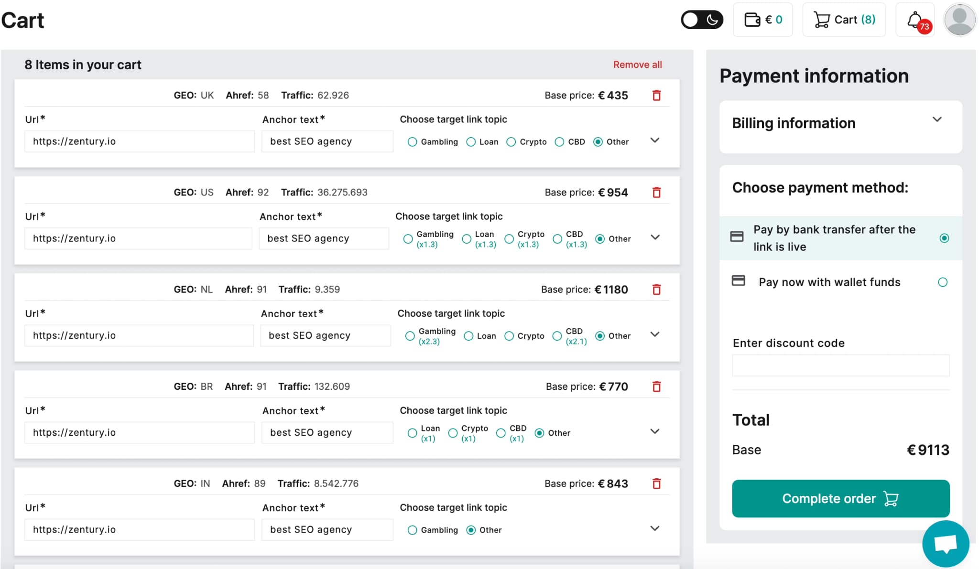Delete the NL €1180 cart item
This screenshot has height=569, width=979.
tap(656, 290)
